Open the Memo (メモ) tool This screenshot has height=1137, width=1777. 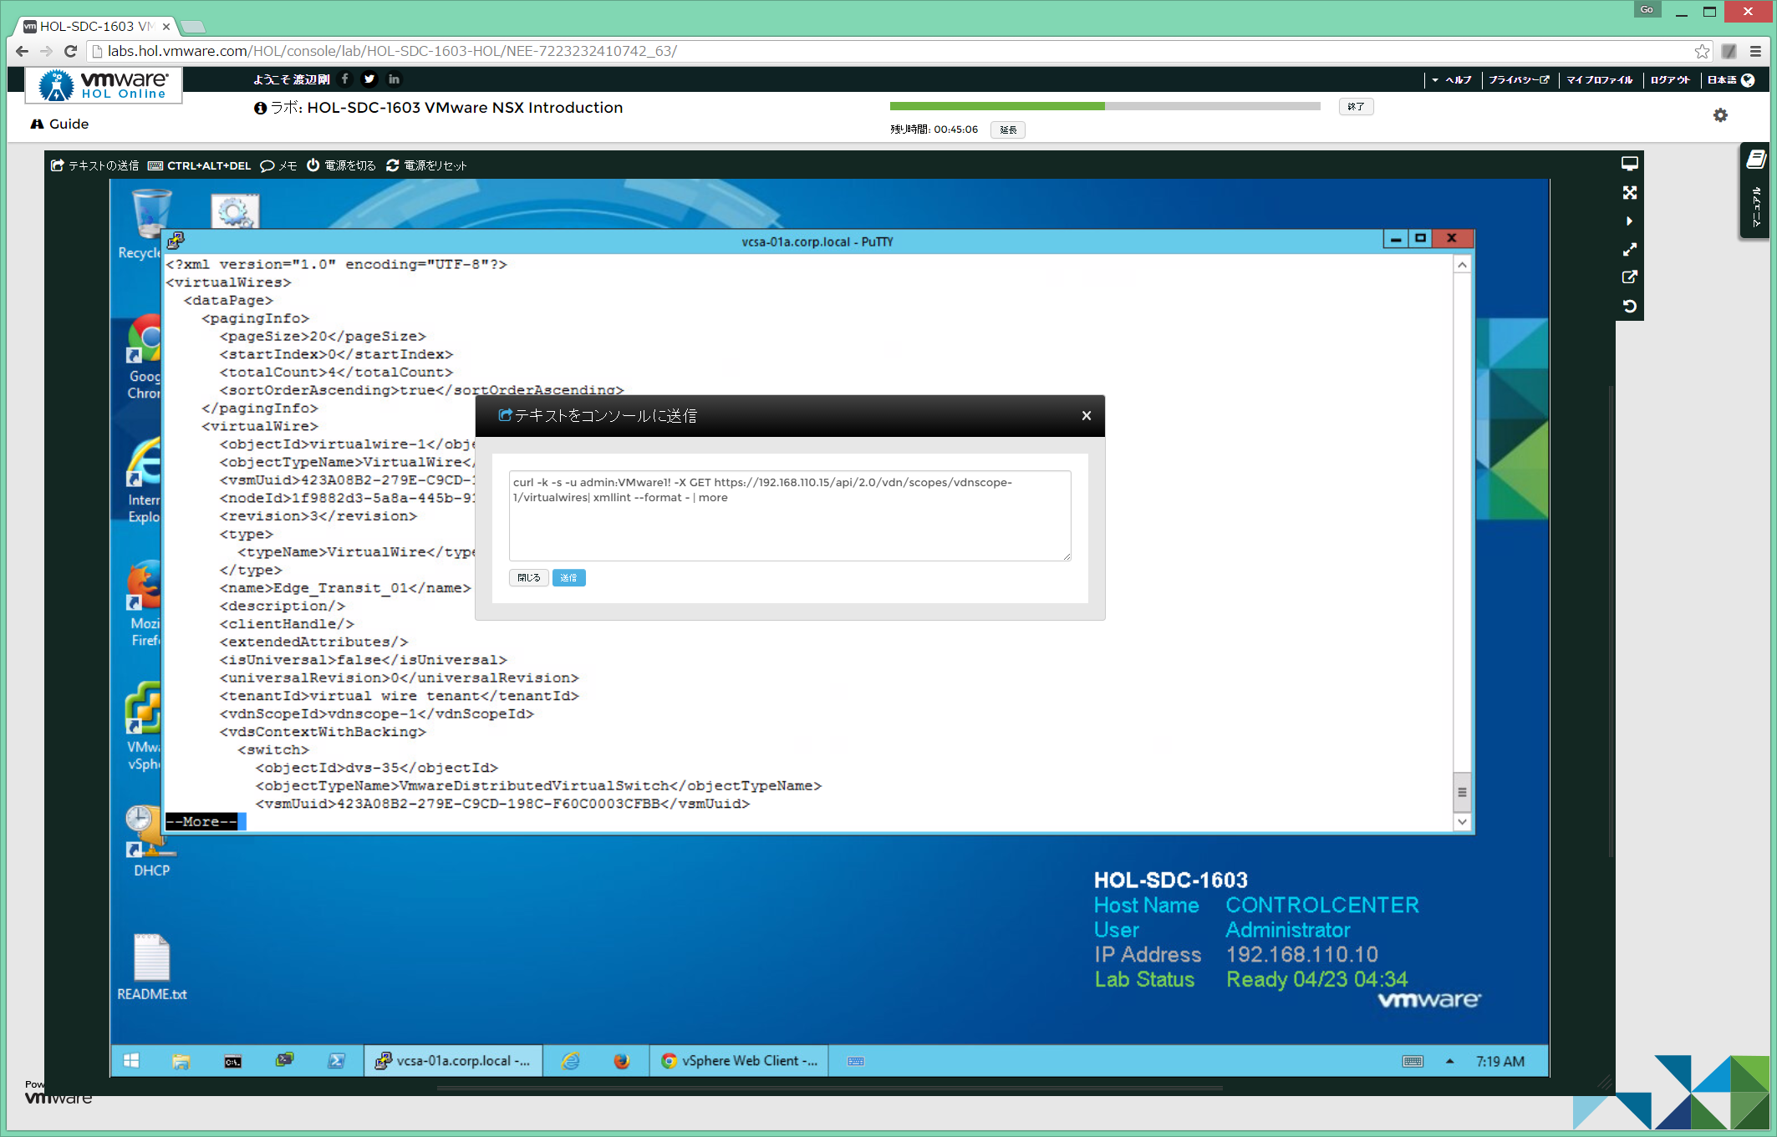pyautogui.click(x=278, y=165)
